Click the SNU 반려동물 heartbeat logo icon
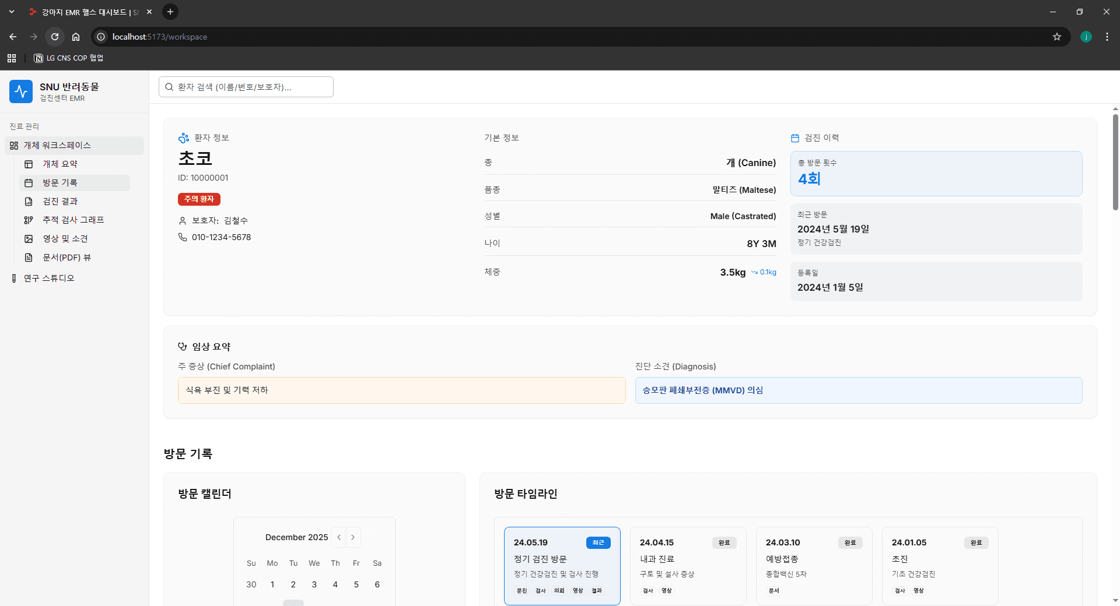Screen dimensions: 1120x606 click(21, 91)
